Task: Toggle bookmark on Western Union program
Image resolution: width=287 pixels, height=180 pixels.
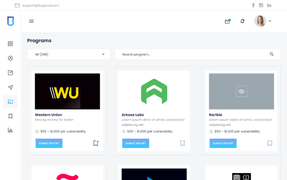Action: tap(96, 143)
